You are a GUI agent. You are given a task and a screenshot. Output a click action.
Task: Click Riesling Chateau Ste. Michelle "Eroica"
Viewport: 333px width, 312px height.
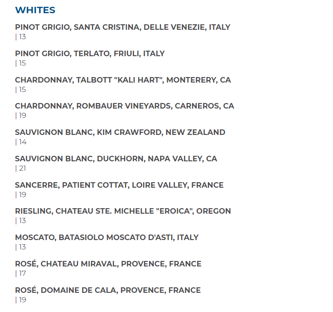123,211
